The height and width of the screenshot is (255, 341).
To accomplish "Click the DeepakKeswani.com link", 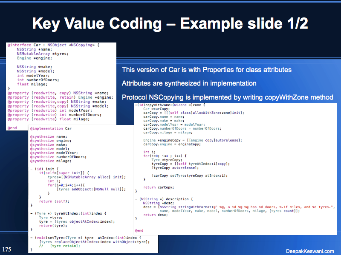I will click(x=310, y=251).
